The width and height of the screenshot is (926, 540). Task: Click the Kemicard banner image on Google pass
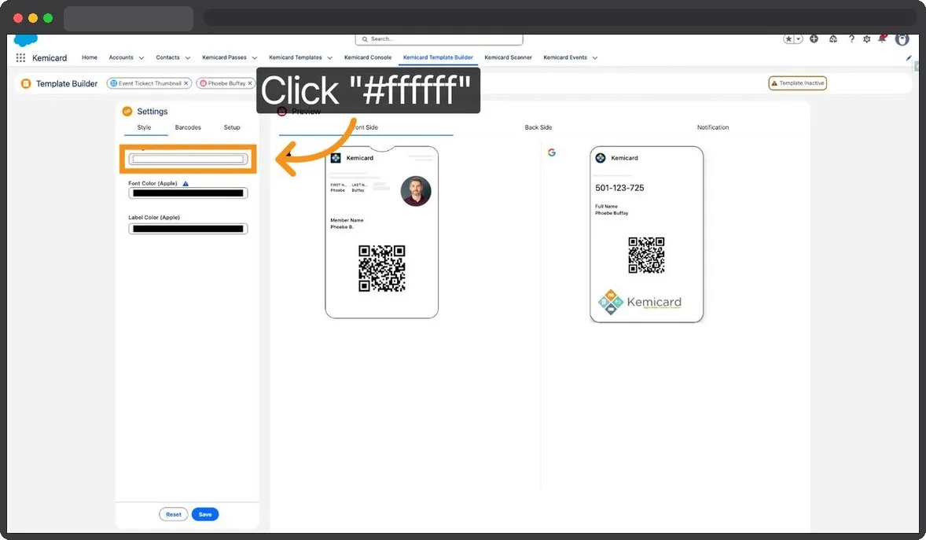pyautogui.click(x=640, y=302)
